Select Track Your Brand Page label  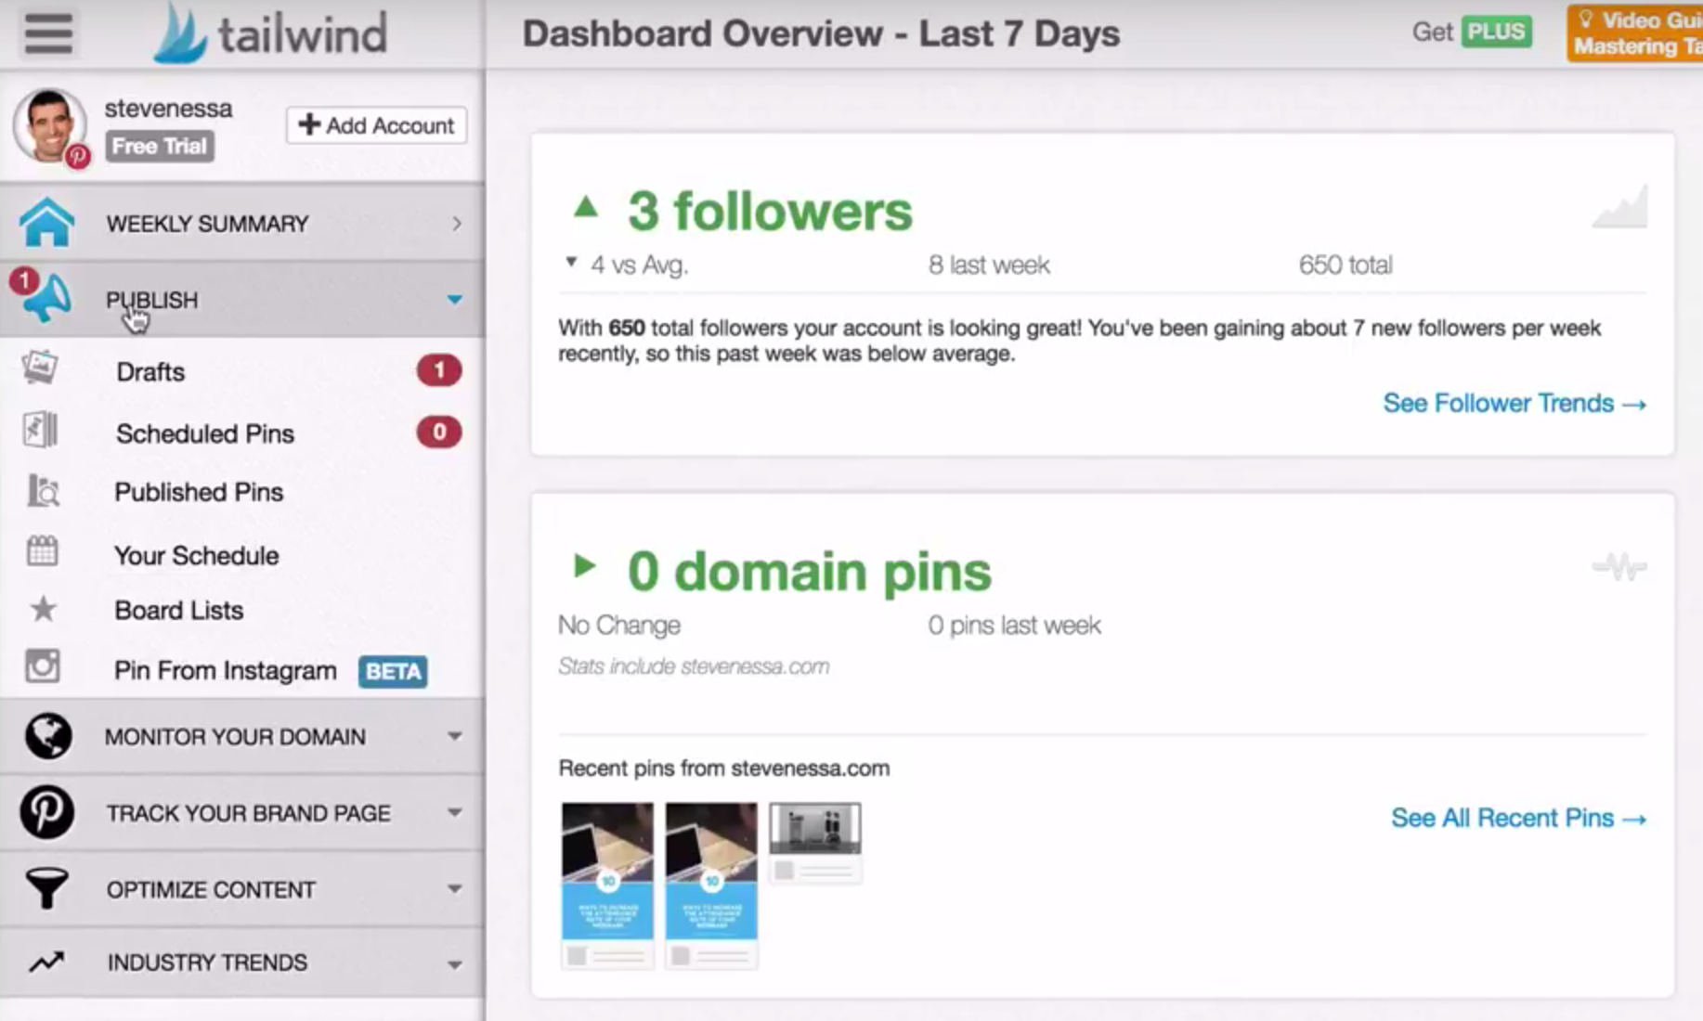click(x=249, y=813)
